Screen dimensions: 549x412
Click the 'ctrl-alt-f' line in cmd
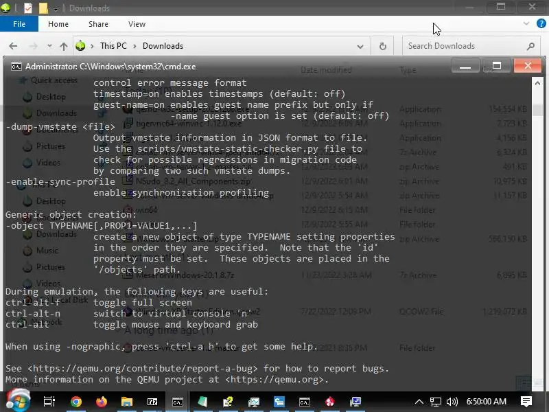[x=33, y=302]
